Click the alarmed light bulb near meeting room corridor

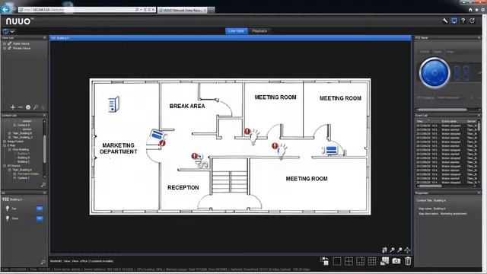tap(280, 151)
